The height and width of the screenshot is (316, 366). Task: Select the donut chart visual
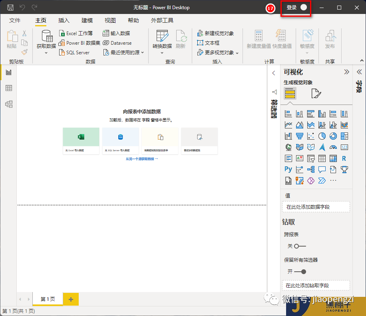point(333,136)
